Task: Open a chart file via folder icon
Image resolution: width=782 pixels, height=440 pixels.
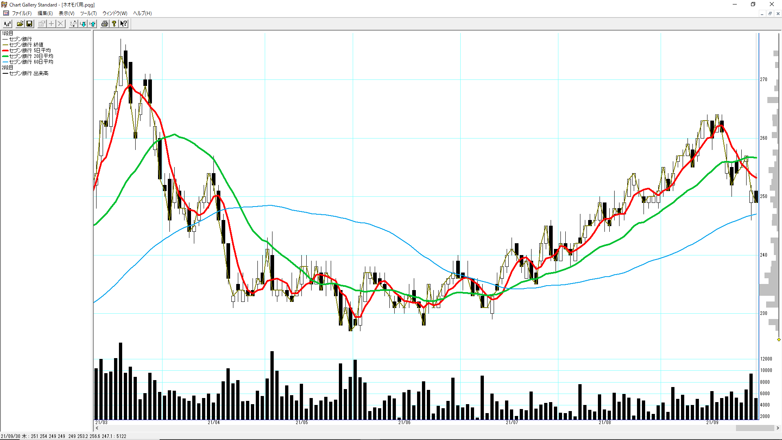Action: click(x=20, y=24)
